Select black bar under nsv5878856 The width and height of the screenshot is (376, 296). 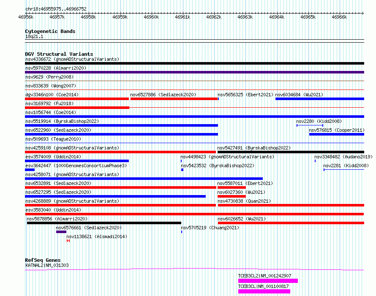tap(104, 223)
